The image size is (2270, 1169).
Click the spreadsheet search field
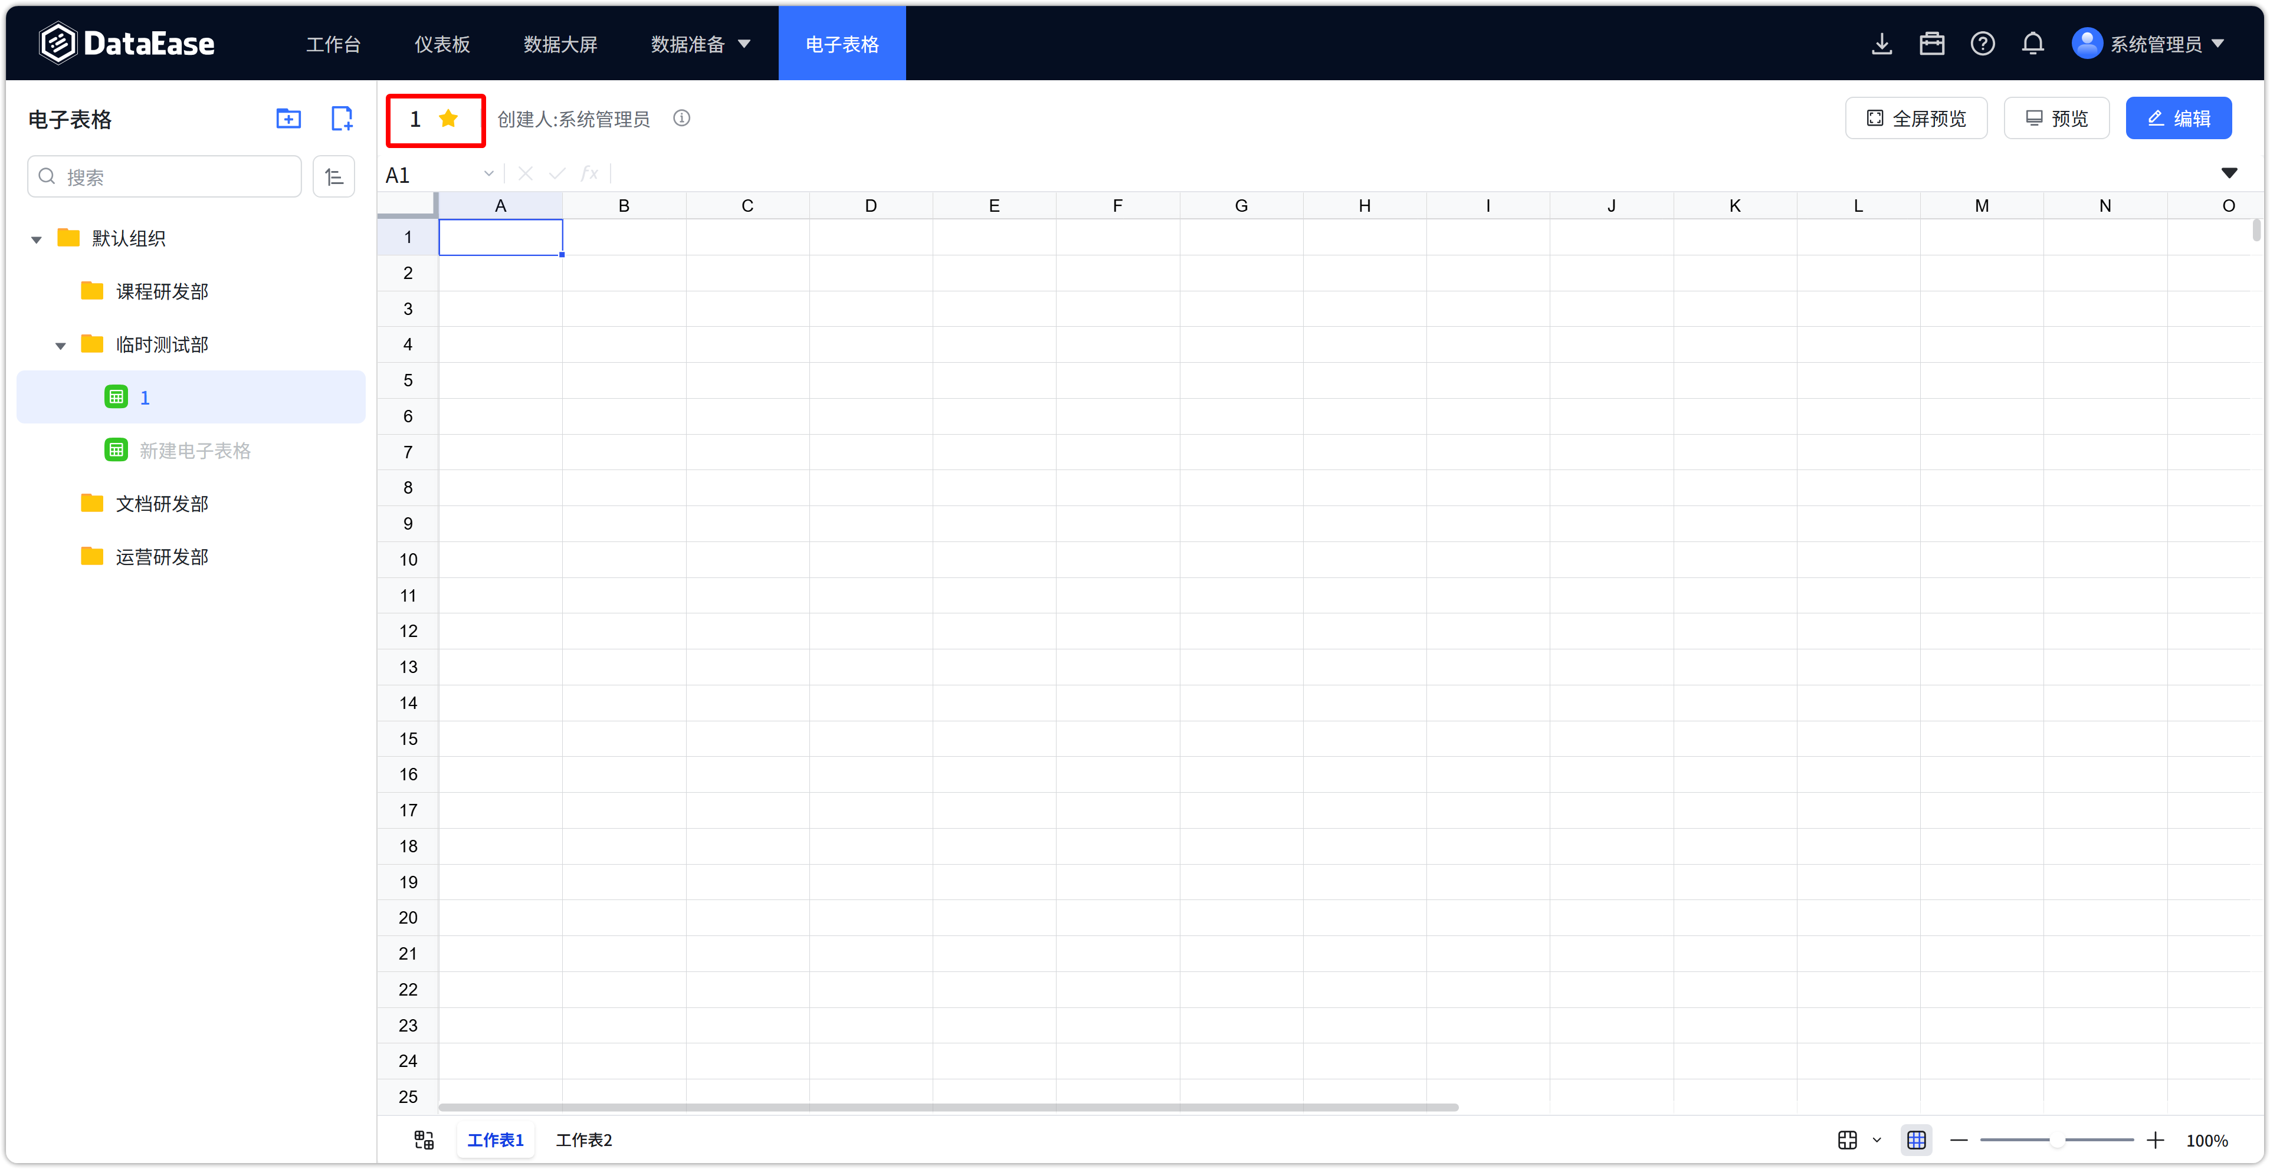click(165, 176)
